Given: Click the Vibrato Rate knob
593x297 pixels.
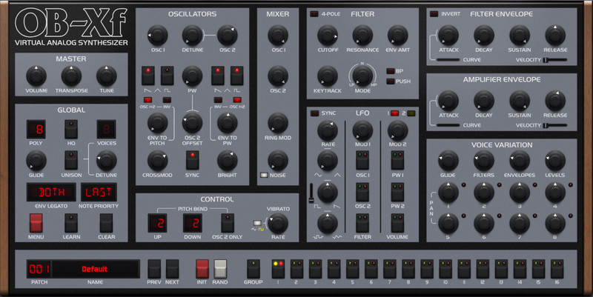Looking at the screenshot, I should [278, 223].
